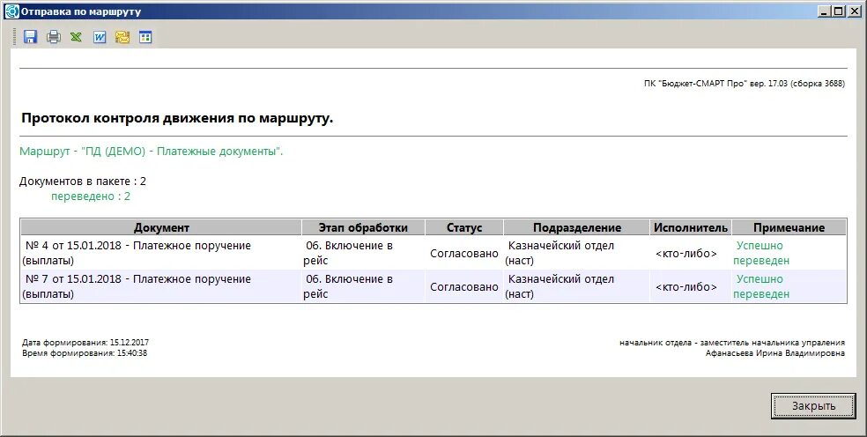Click document № 4 от 15.01.2018 cell
This screenshot has height=437, width=867.
pyautogui.click(x=161, y=253)
